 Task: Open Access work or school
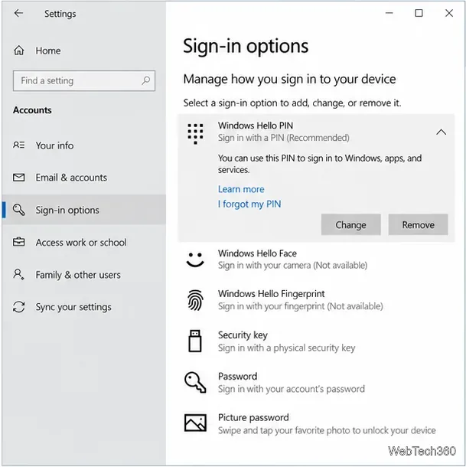click(x=84, y=242)
